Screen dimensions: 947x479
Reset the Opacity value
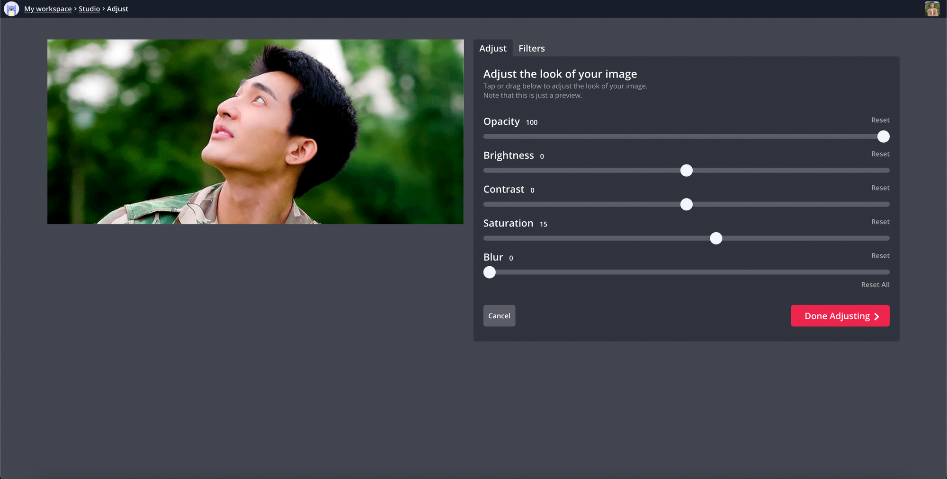click(x=880, y=120)
